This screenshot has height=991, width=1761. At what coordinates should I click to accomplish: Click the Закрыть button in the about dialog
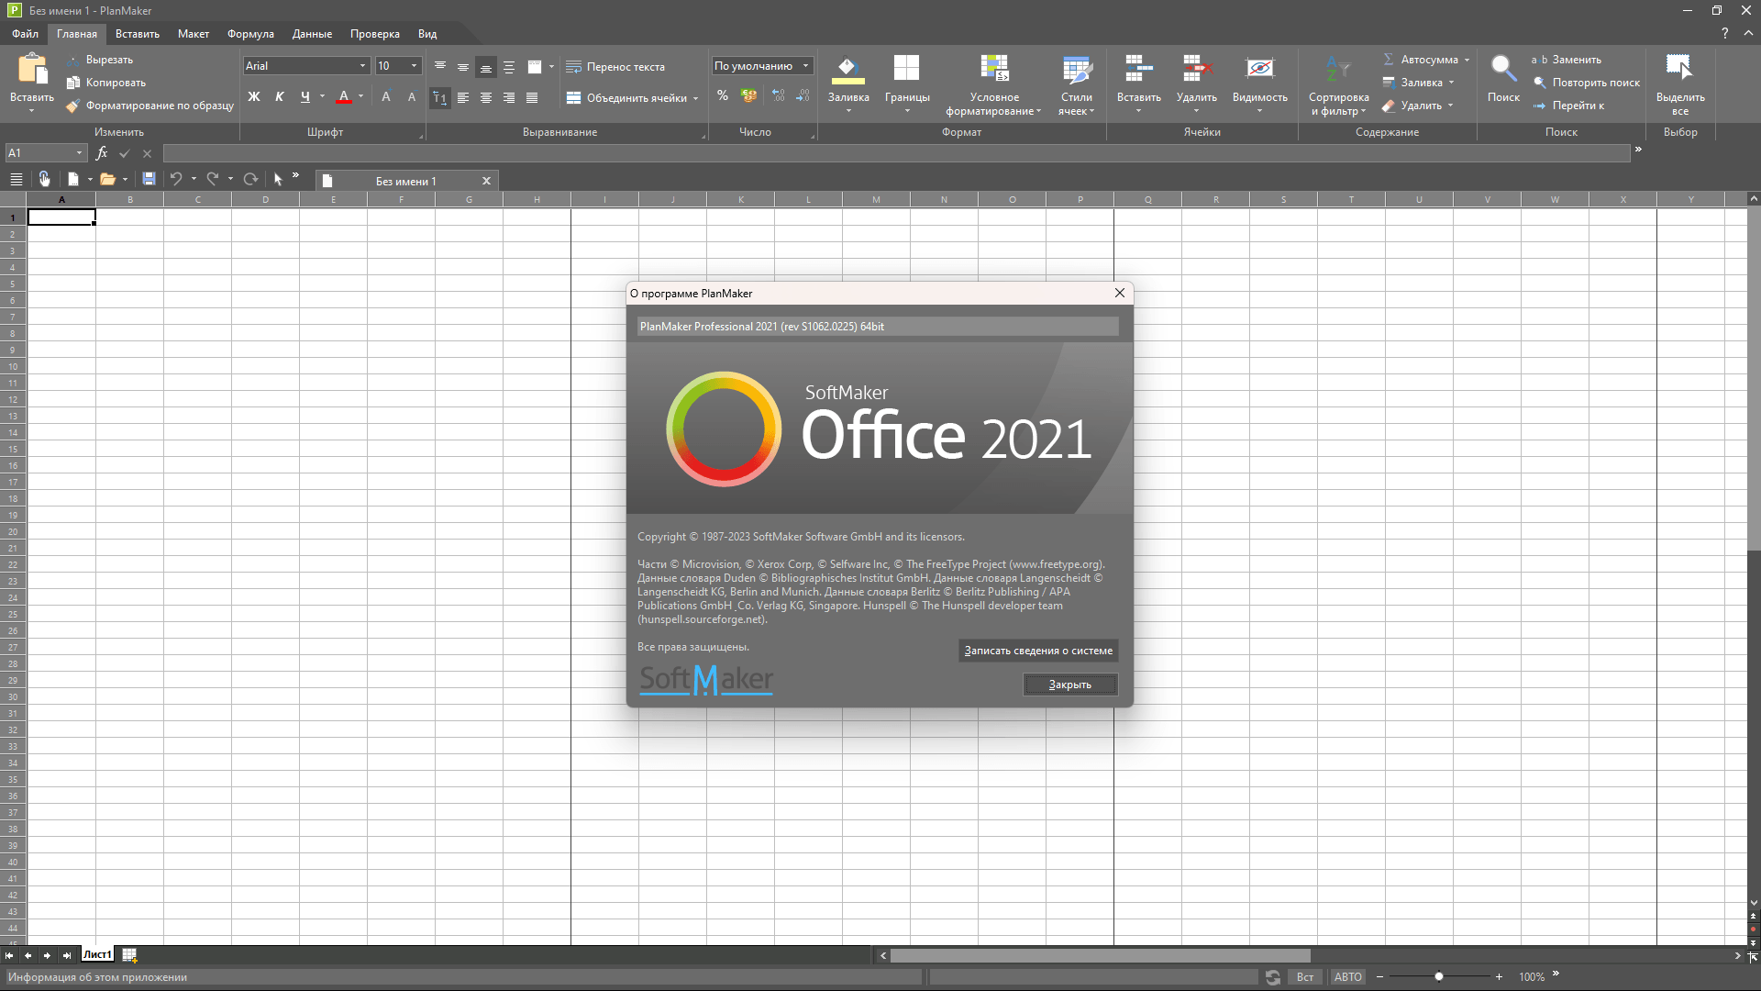point(1069,685)
